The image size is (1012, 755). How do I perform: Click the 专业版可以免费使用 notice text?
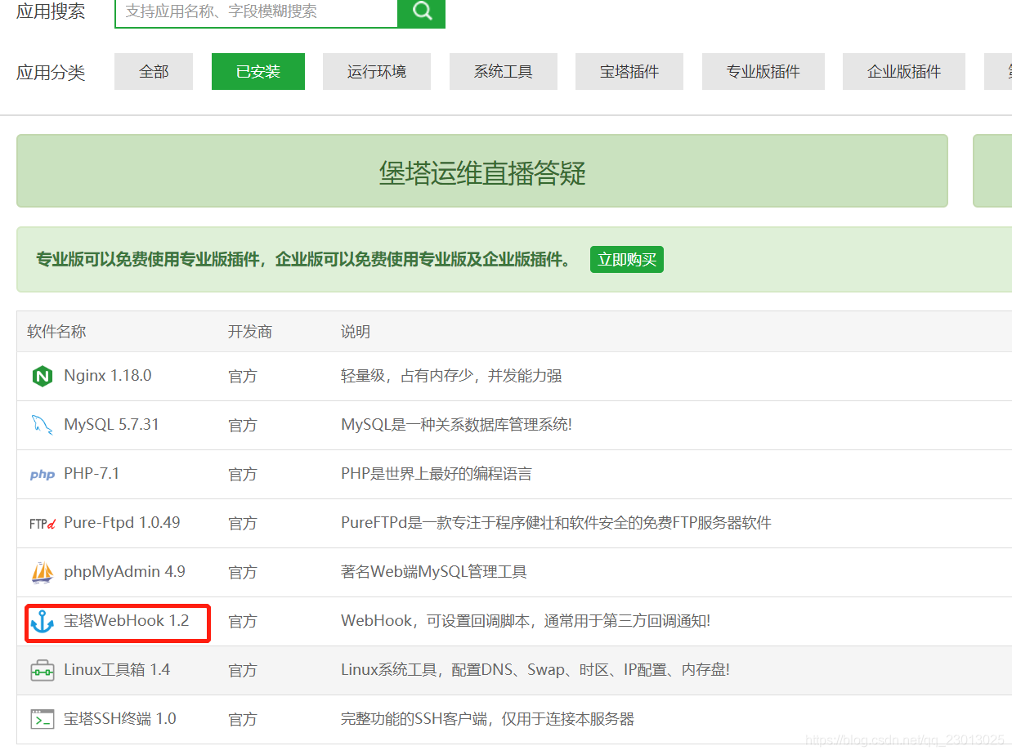click(x=303, y=260)
